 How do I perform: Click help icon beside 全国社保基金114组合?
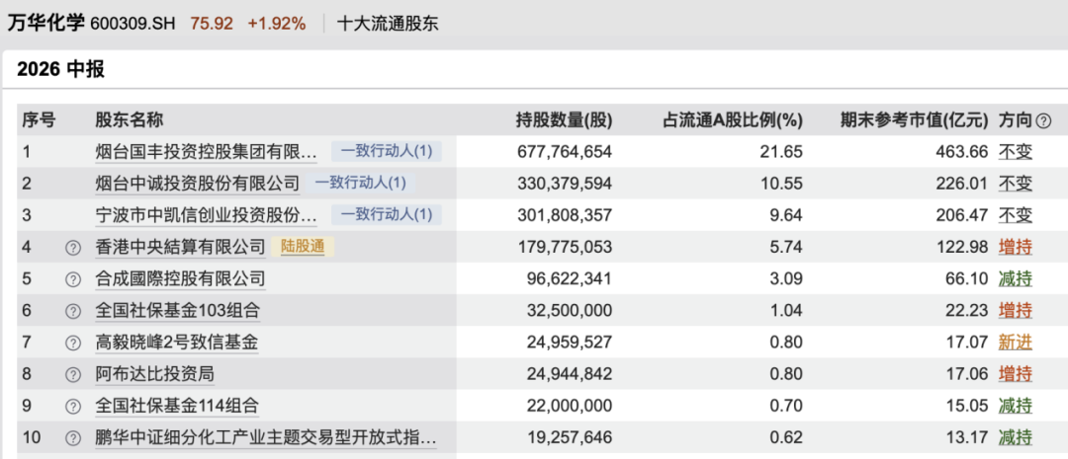(73, 407)
